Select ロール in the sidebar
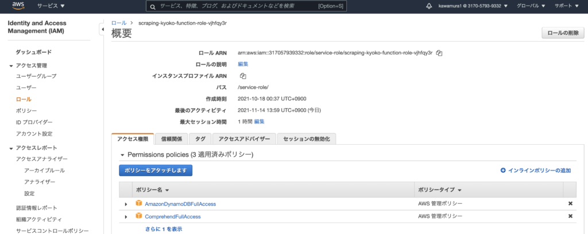This screenshot has height=234, width=588. [24, 100]
